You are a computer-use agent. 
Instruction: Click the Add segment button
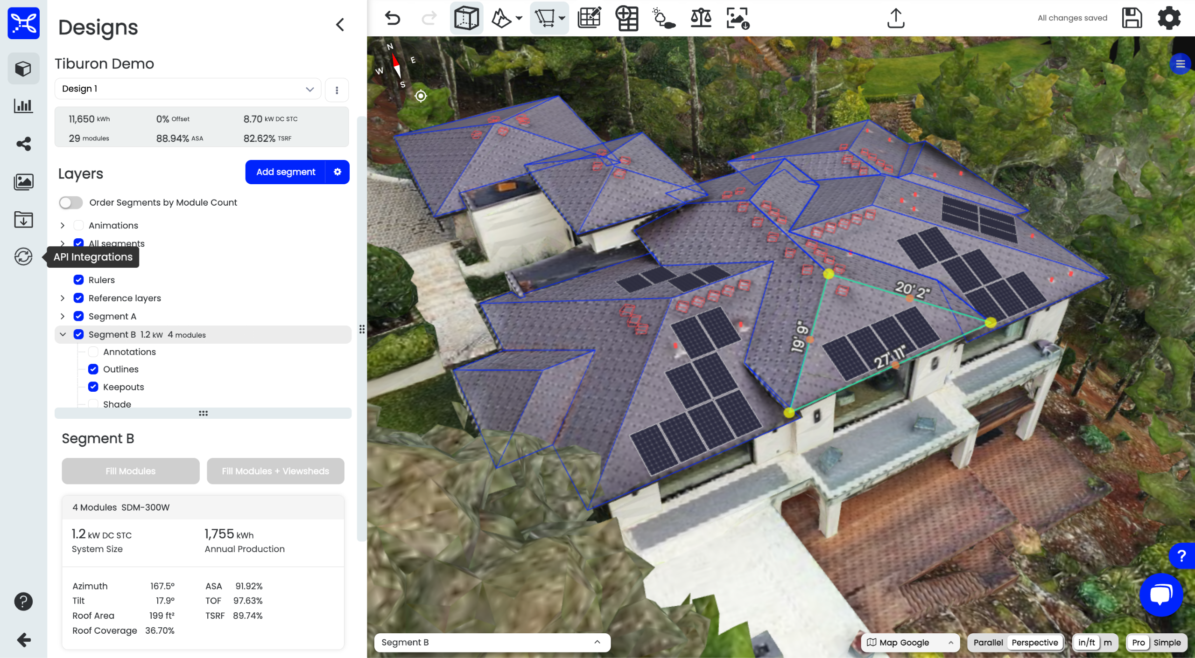point(285,172)
